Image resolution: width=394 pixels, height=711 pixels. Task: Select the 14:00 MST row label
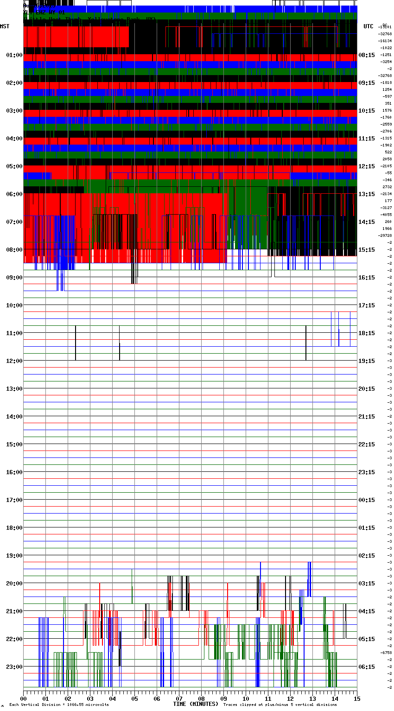click(14, 417)
